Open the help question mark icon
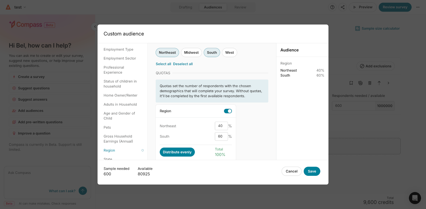 (x=332, y=7)
